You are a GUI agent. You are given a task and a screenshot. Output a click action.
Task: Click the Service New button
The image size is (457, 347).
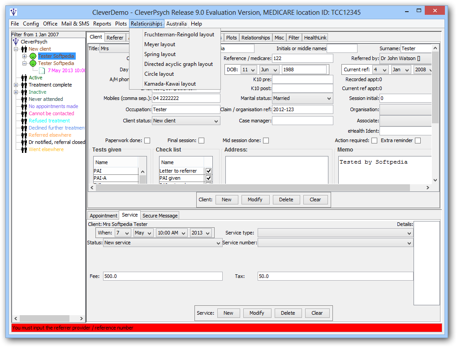(228, 313)
